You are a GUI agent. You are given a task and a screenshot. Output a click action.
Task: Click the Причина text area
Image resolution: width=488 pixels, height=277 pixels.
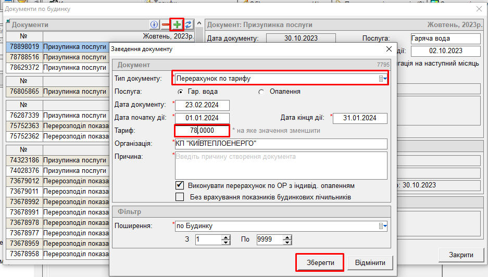281,165
